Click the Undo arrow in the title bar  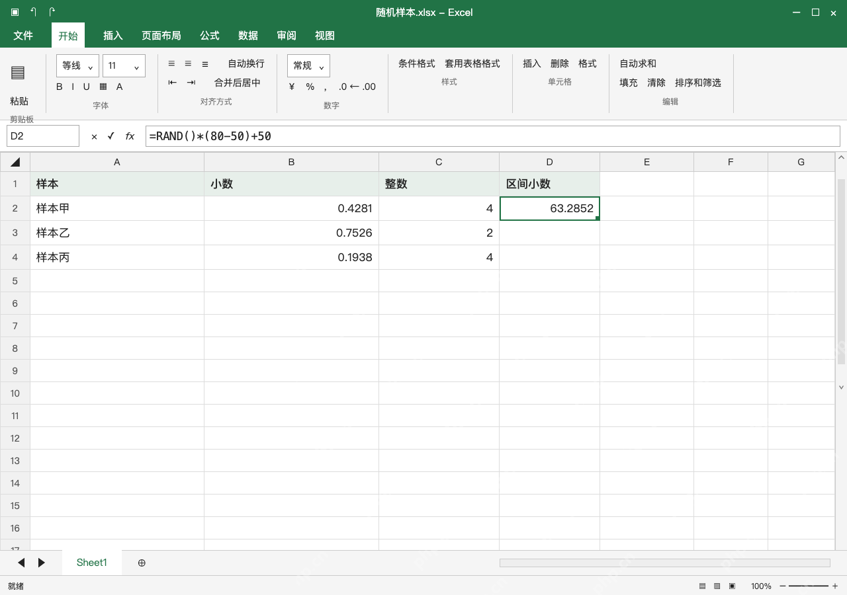click(33, 12)
